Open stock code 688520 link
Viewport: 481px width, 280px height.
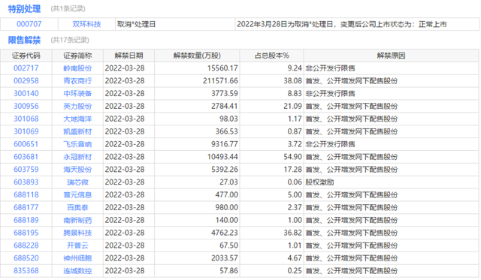pyautogui.click(x=26, y=258)
